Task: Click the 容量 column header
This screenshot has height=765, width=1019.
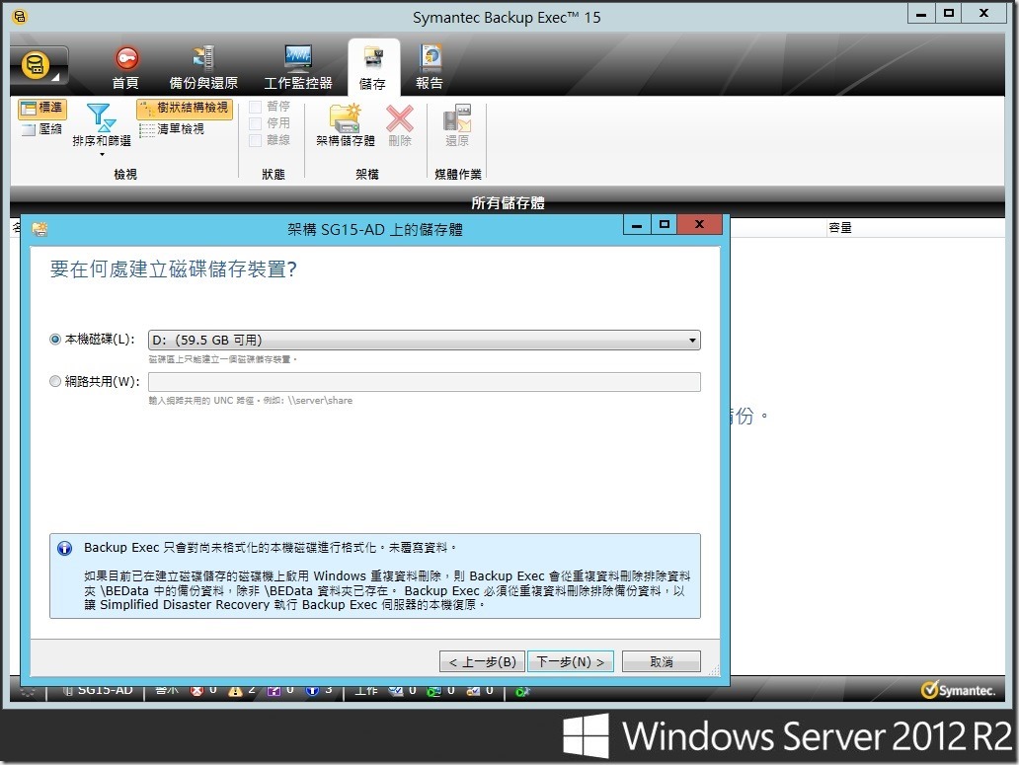Action: coord(840,228)
